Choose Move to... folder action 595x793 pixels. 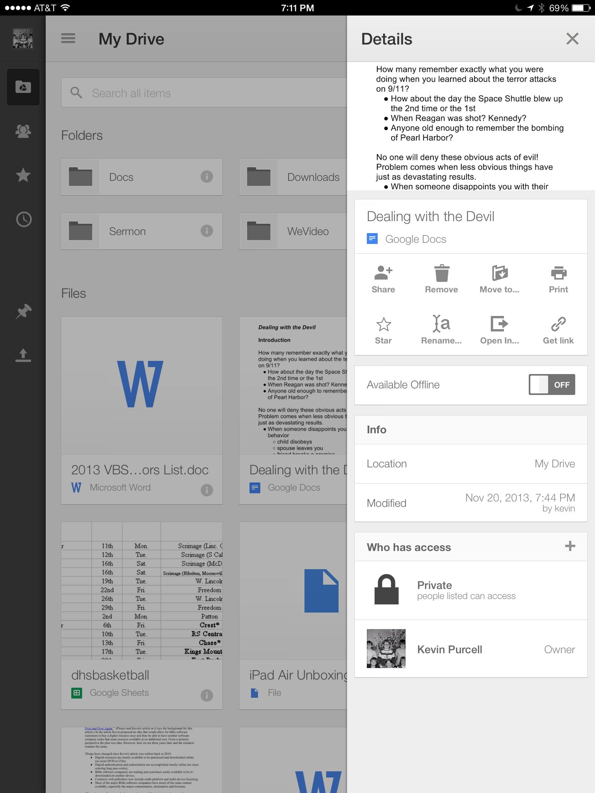point(500,280)
